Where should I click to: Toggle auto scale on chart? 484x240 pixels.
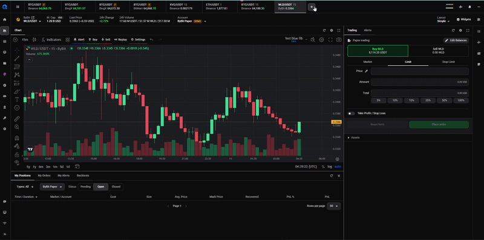tap(338, 167)
